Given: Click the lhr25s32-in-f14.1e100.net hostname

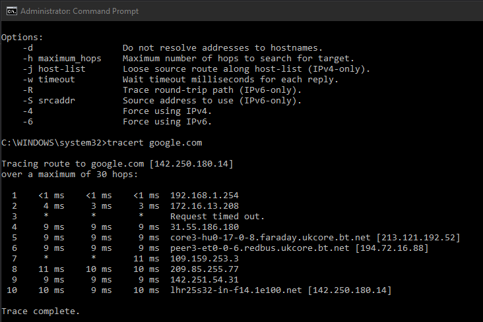Looking at the screenshot, I should coord(237,290).
